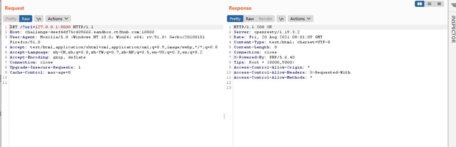Click the Accept: text/html request header
Screen dimensions: 456x147
coord(114,47)
